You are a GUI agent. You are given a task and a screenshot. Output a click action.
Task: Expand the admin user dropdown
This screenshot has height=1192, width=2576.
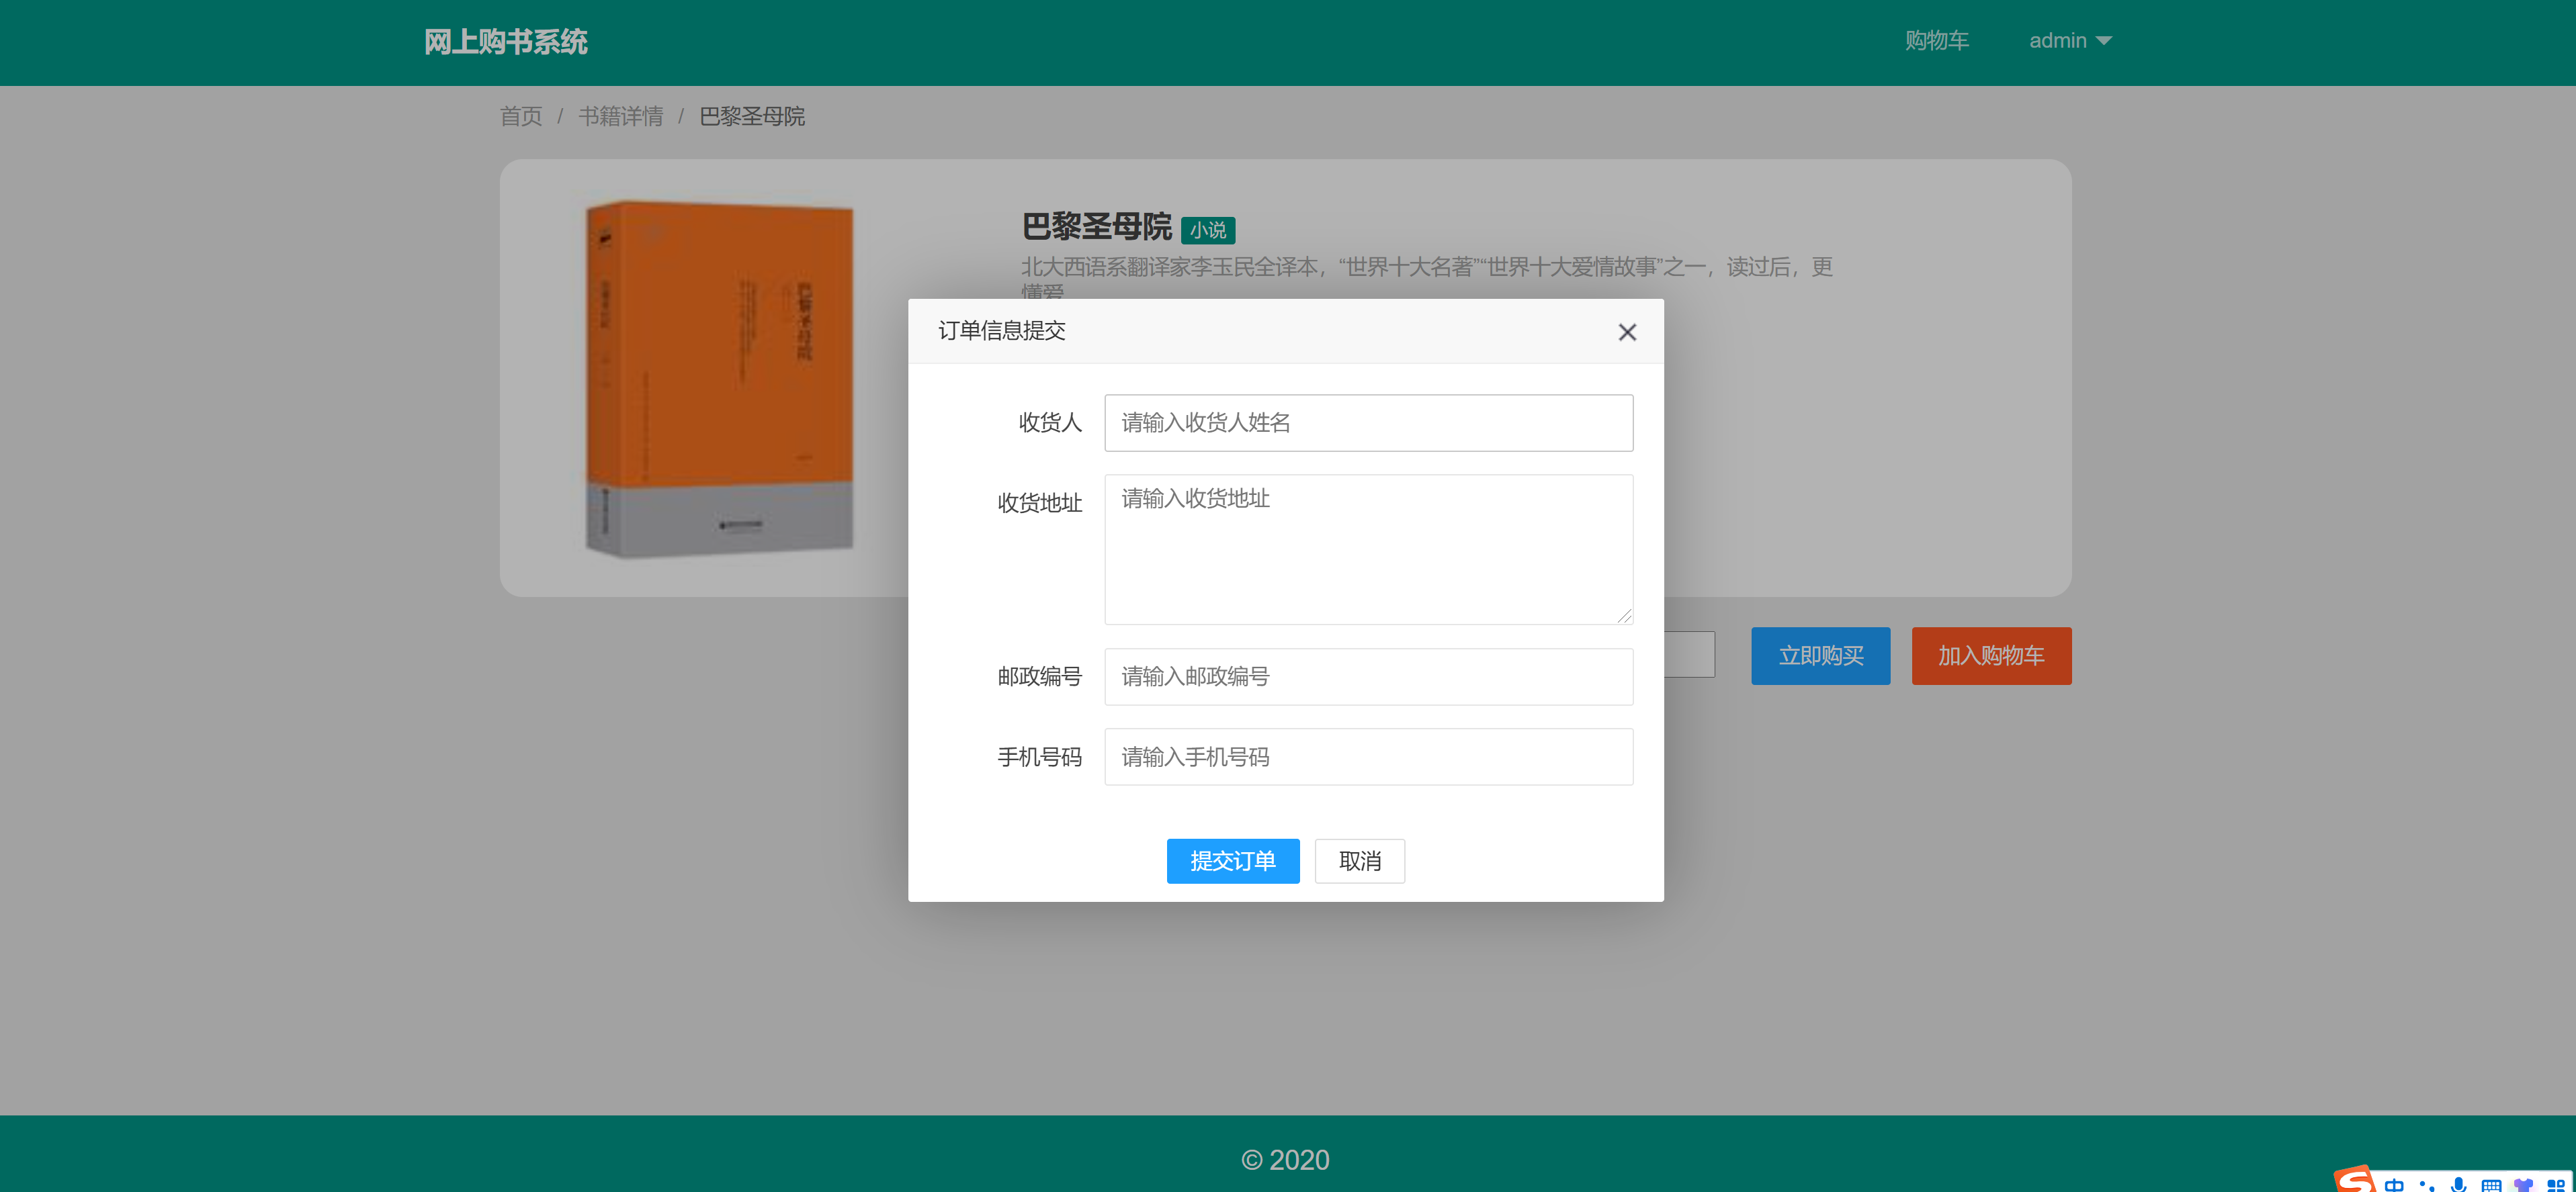tap(2069, 41)
